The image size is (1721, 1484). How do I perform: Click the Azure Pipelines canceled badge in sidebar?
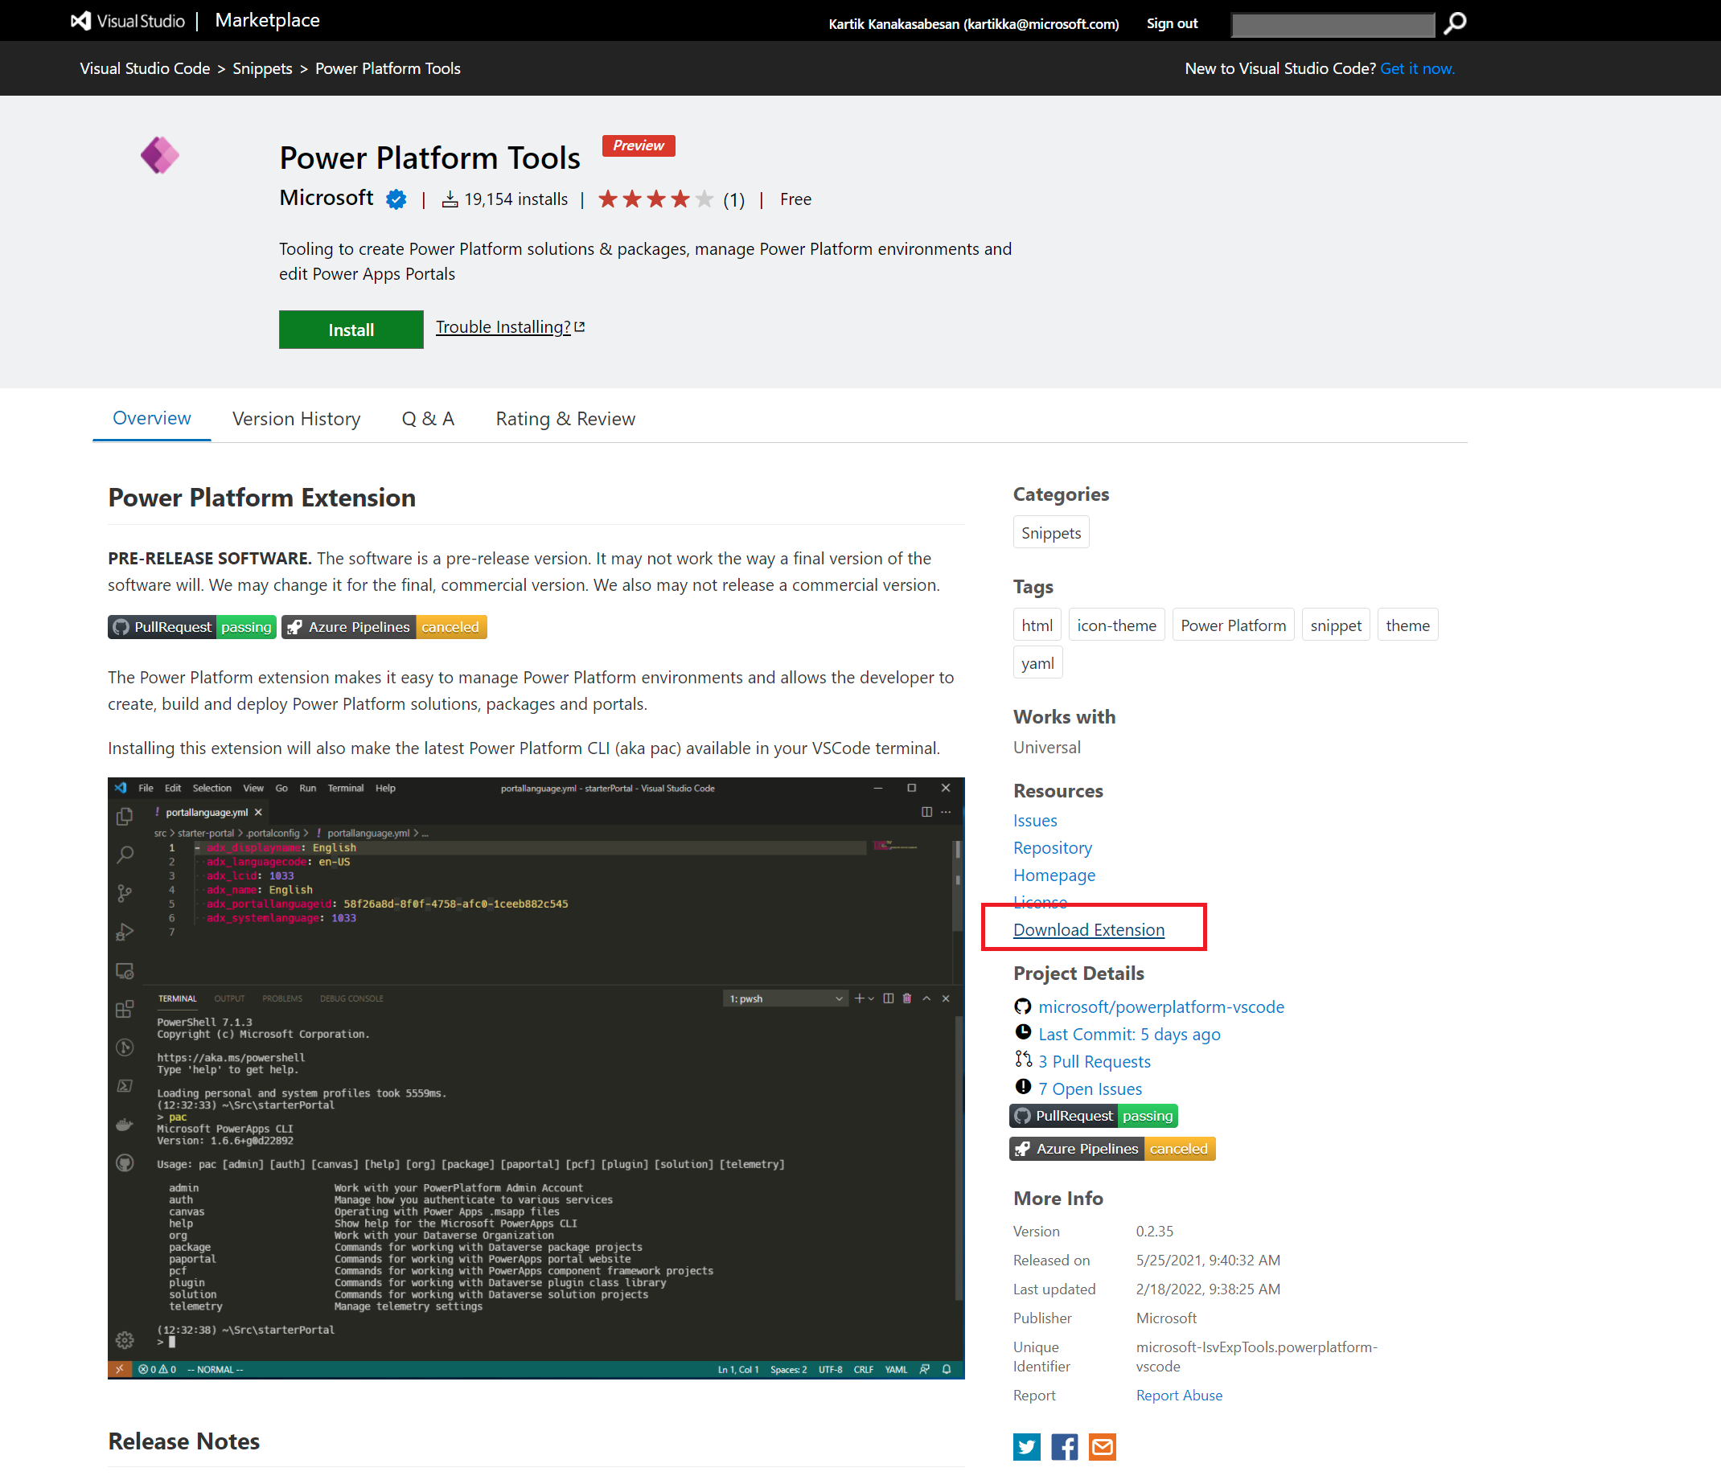[1112, 1149]
